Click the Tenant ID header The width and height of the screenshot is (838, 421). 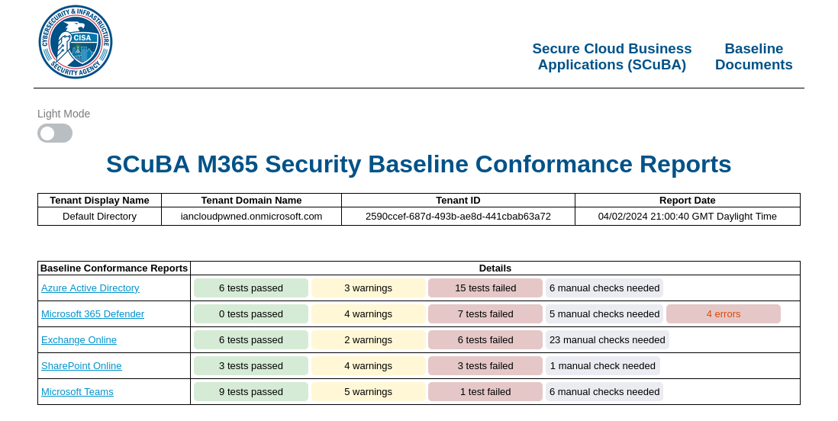click(458, 201)
